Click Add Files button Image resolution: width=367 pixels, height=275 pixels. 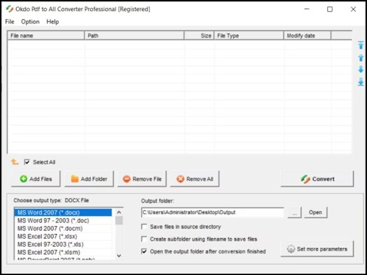[x=36, y=179]
